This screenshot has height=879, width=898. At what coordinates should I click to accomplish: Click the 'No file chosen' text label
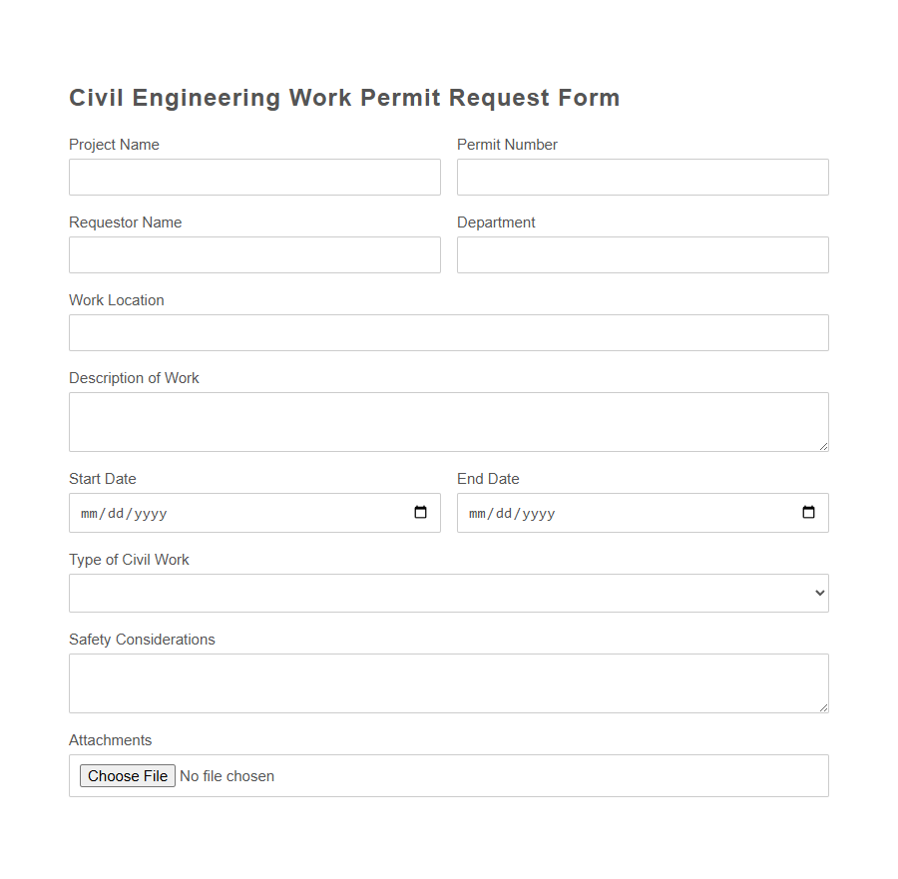(226, 775)
